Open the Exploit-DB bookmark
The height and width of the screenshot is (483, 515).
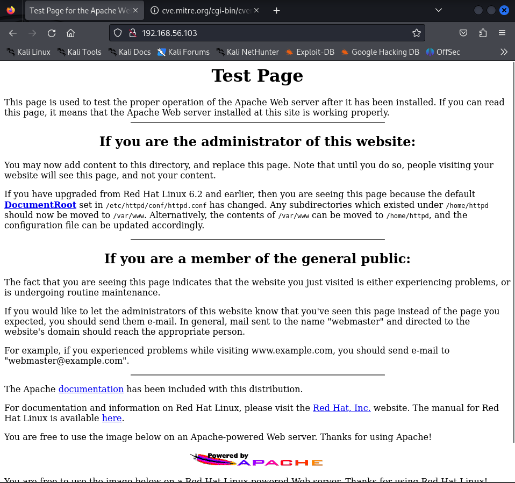click(310, 52)
